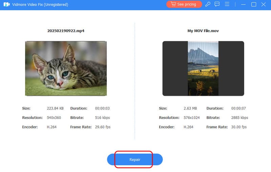Click the 223.84 KB size value
271x172 pixels.
[x=55, y=108]
